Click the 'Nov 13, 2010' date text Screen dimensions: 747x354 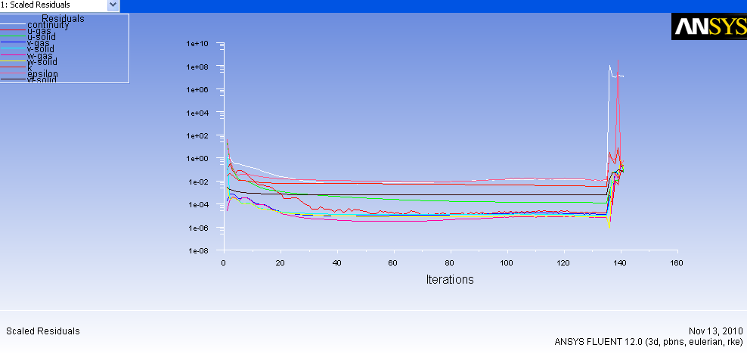[715, 332]
